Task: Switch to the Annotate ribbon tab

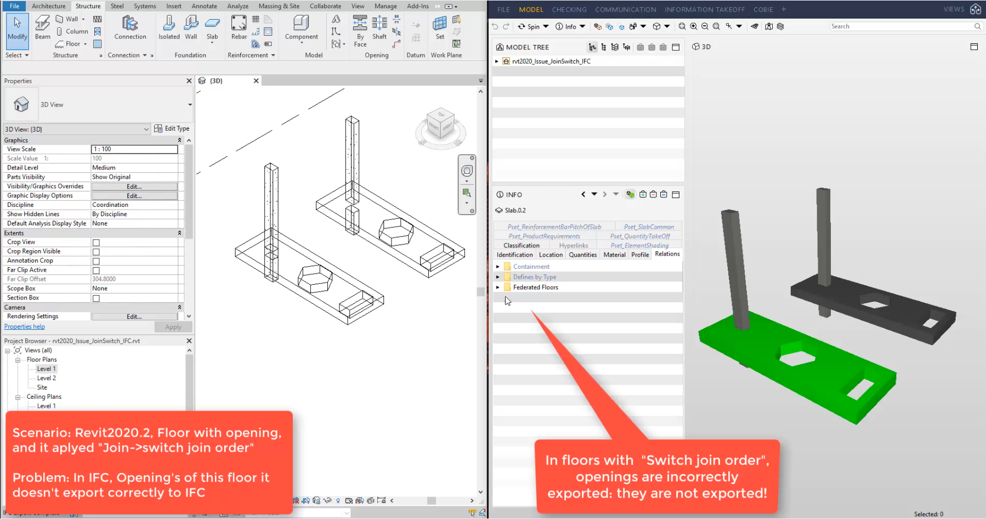Action: click(x=204, y=6)
